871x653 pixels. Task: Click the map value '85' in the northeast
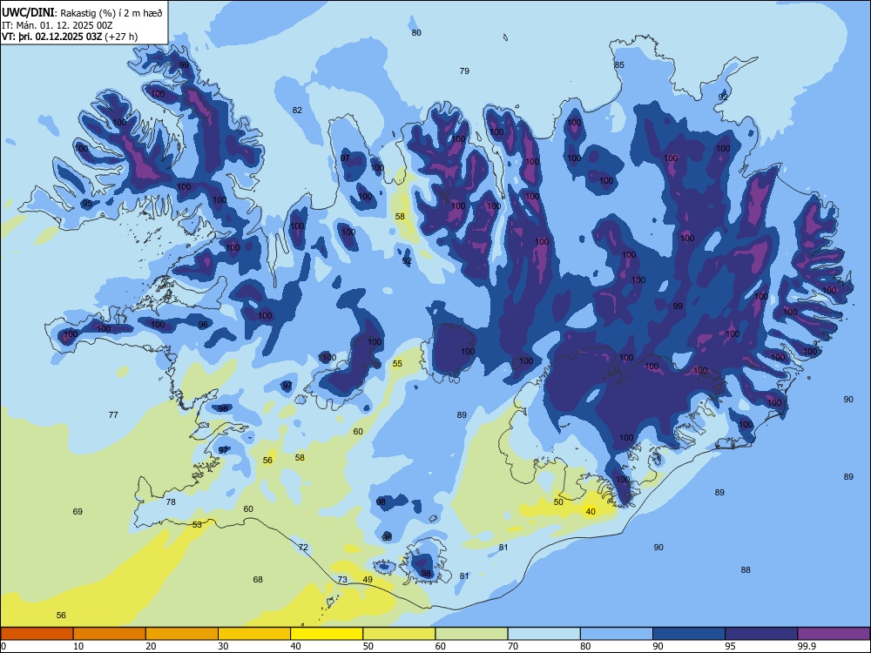pos(618,64)
